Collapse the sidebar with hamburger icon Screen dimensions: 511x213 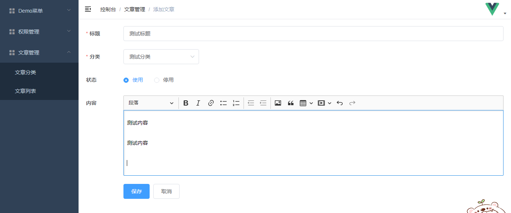(x=88, y=9)
